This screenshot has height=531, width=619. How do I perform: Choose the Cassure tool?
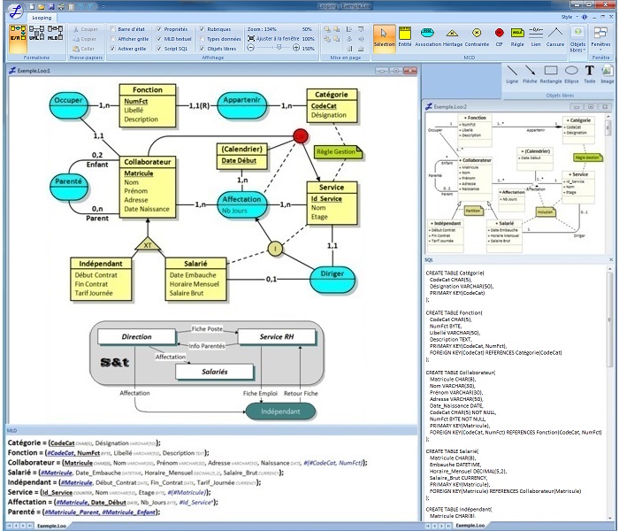[554, 37]
